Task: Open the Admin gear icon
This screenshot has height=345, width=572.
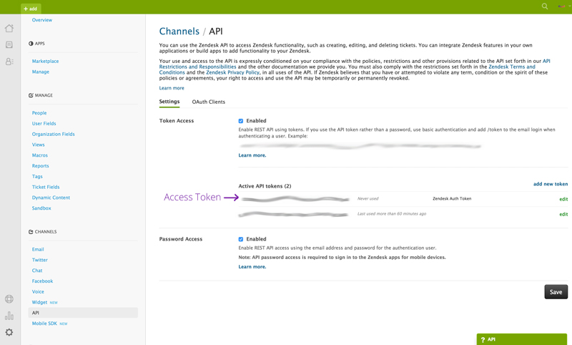Action: coord(9,332)
